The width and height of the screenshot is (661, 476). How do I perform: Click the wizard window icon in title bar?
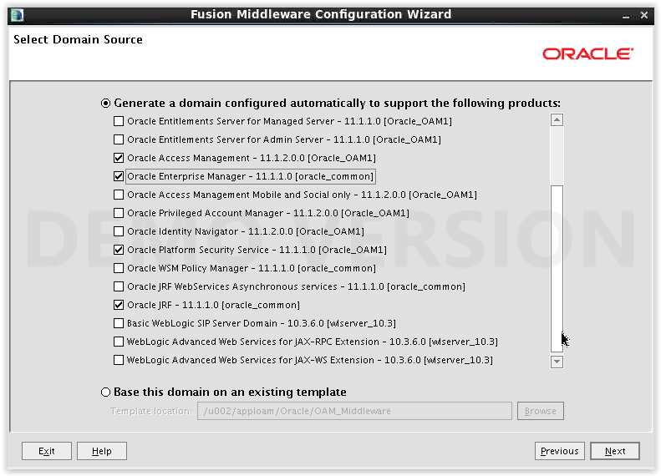(x=17, y=15)
